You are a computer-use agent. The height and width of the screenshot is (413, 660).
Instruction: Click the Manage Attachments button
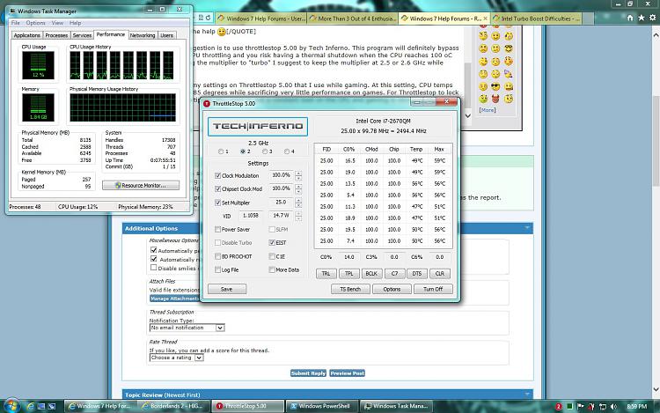pos(174,299)
